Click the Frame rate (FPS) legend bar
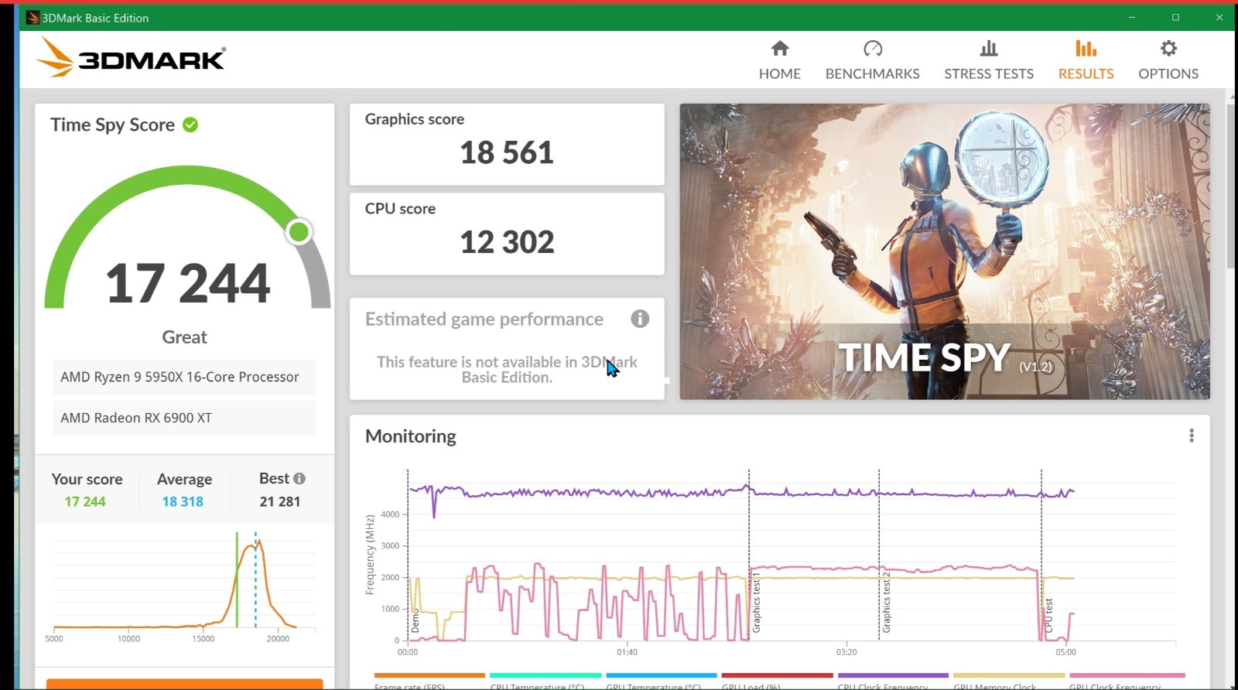This screenshot has width=1238, height=690. pyautogui.click(x=429, y=676)
